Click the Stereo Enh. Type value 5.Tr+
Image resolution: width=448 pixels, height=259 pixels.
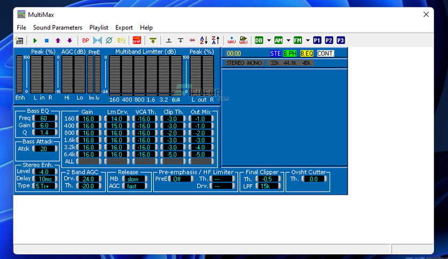pos(45,186)
